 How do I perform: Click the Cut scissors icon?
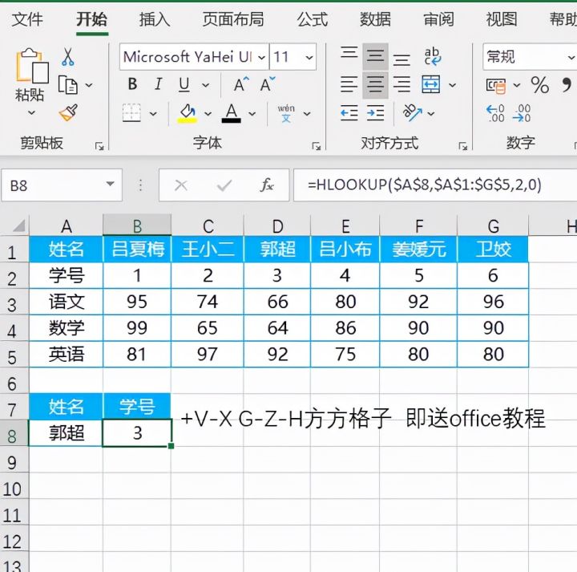pos(68,57)
